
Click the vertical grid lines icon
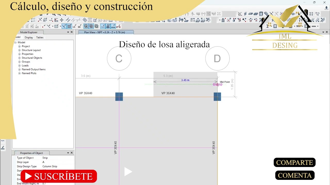click(x=34, y=20)
